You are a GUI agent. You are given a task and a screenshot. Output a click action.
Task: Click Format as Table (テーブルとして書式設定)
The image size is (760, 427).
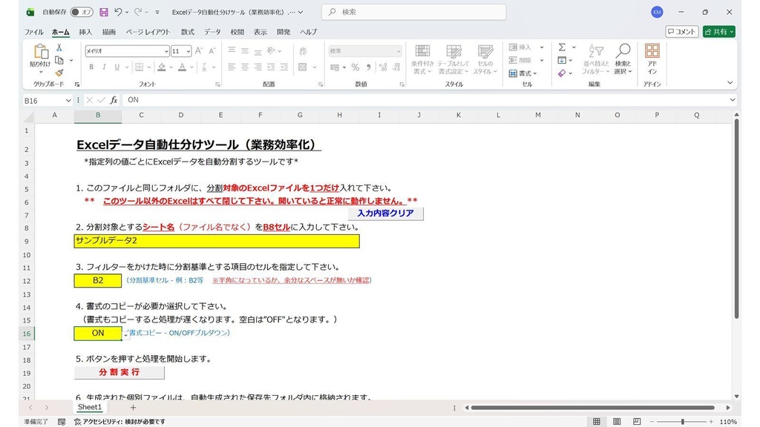[453, 58]
